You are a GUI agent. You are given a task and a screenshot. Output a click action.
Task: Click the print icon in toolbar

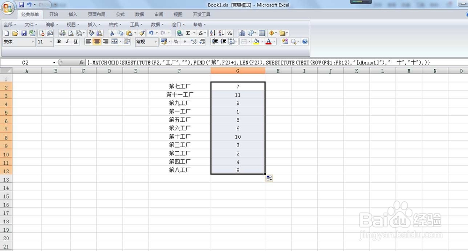pos(62,33)
